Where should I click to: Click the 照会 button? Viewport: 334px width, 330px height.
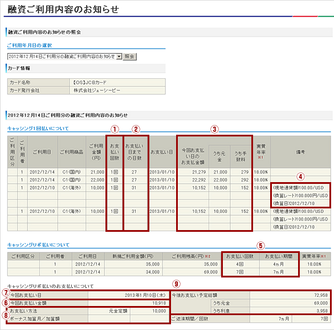[x=129, y=57]
